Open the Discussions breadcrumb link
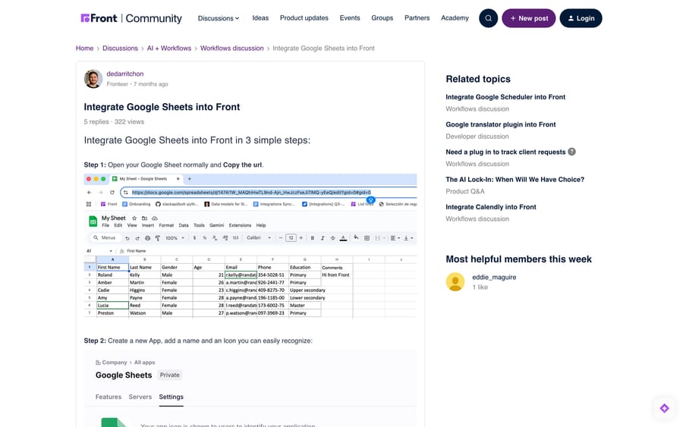This screenshot has height=427, width=683. 120,49
